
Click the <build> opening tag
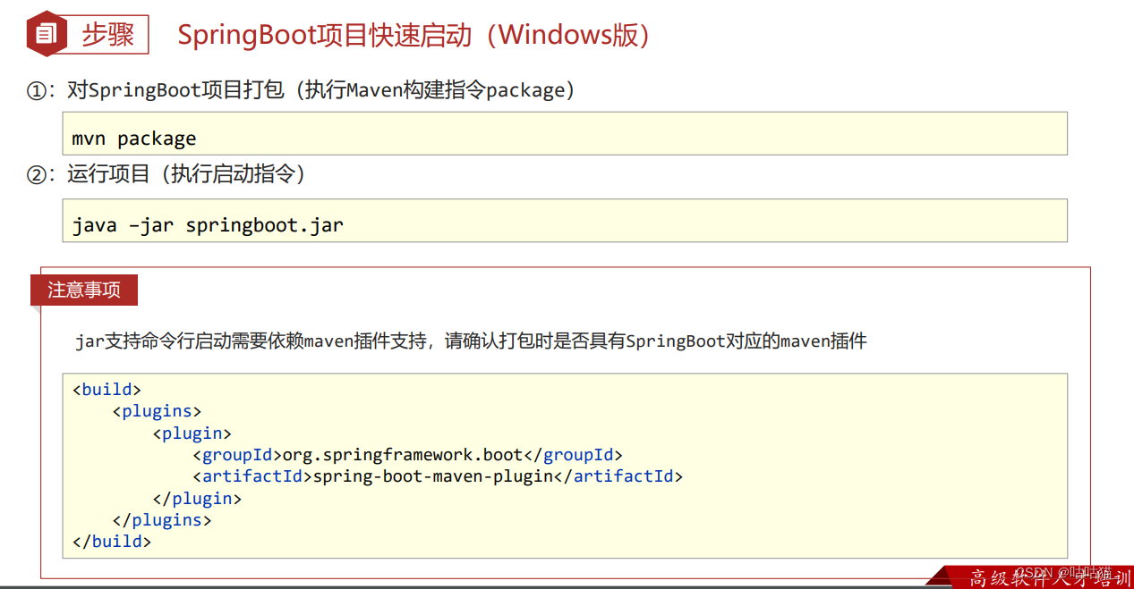[107, 389]
